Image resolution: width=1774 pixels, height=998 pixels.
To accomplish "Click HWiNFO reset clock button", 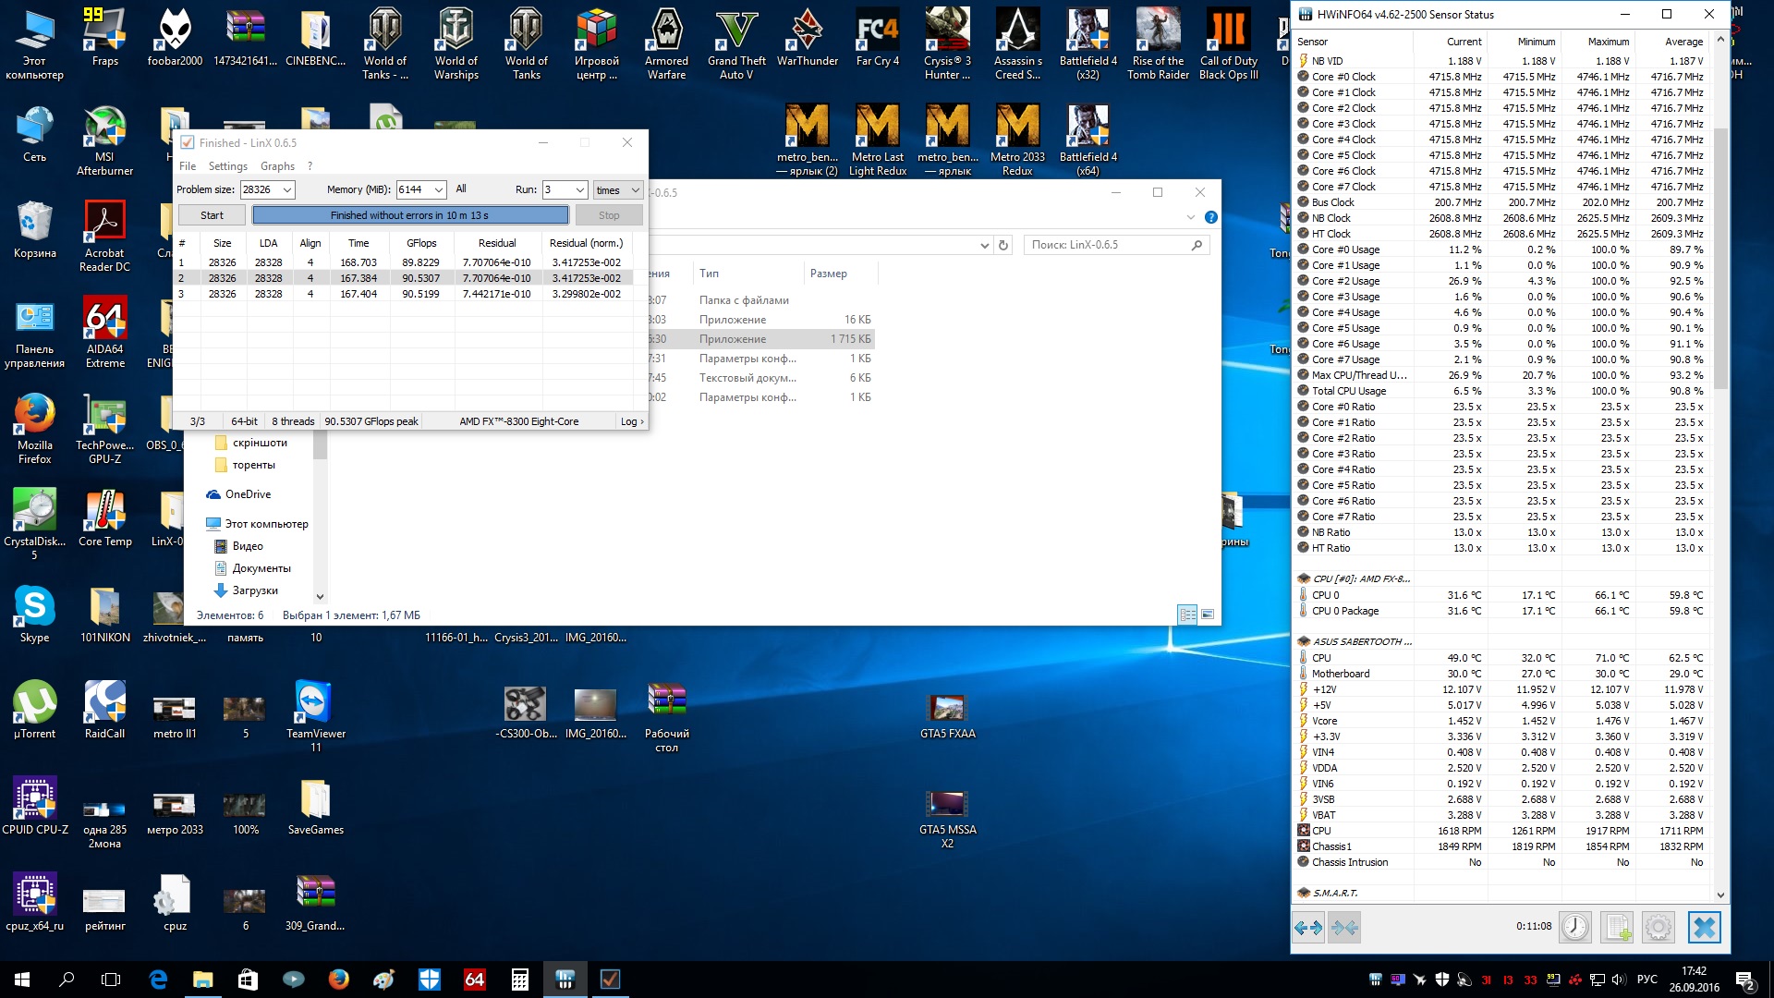I will click(x=1574, y=927).
